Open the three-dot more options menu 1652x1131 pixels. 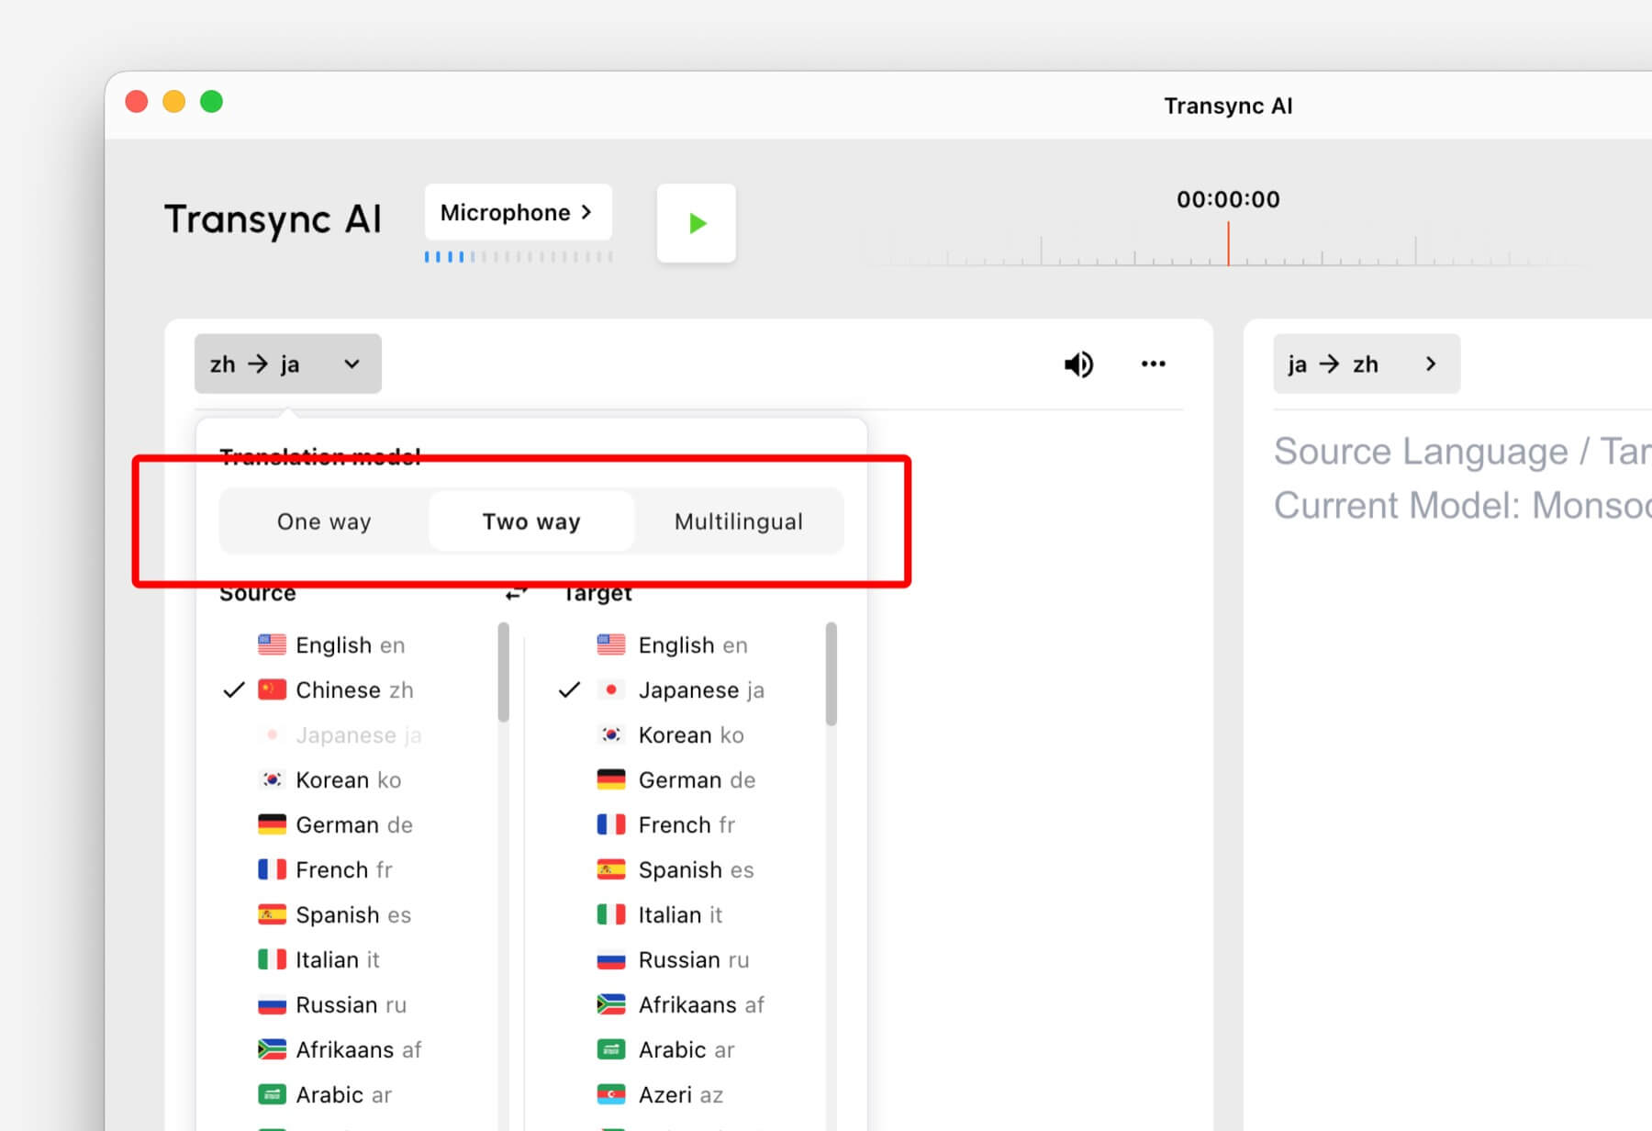coord(1153,364)
